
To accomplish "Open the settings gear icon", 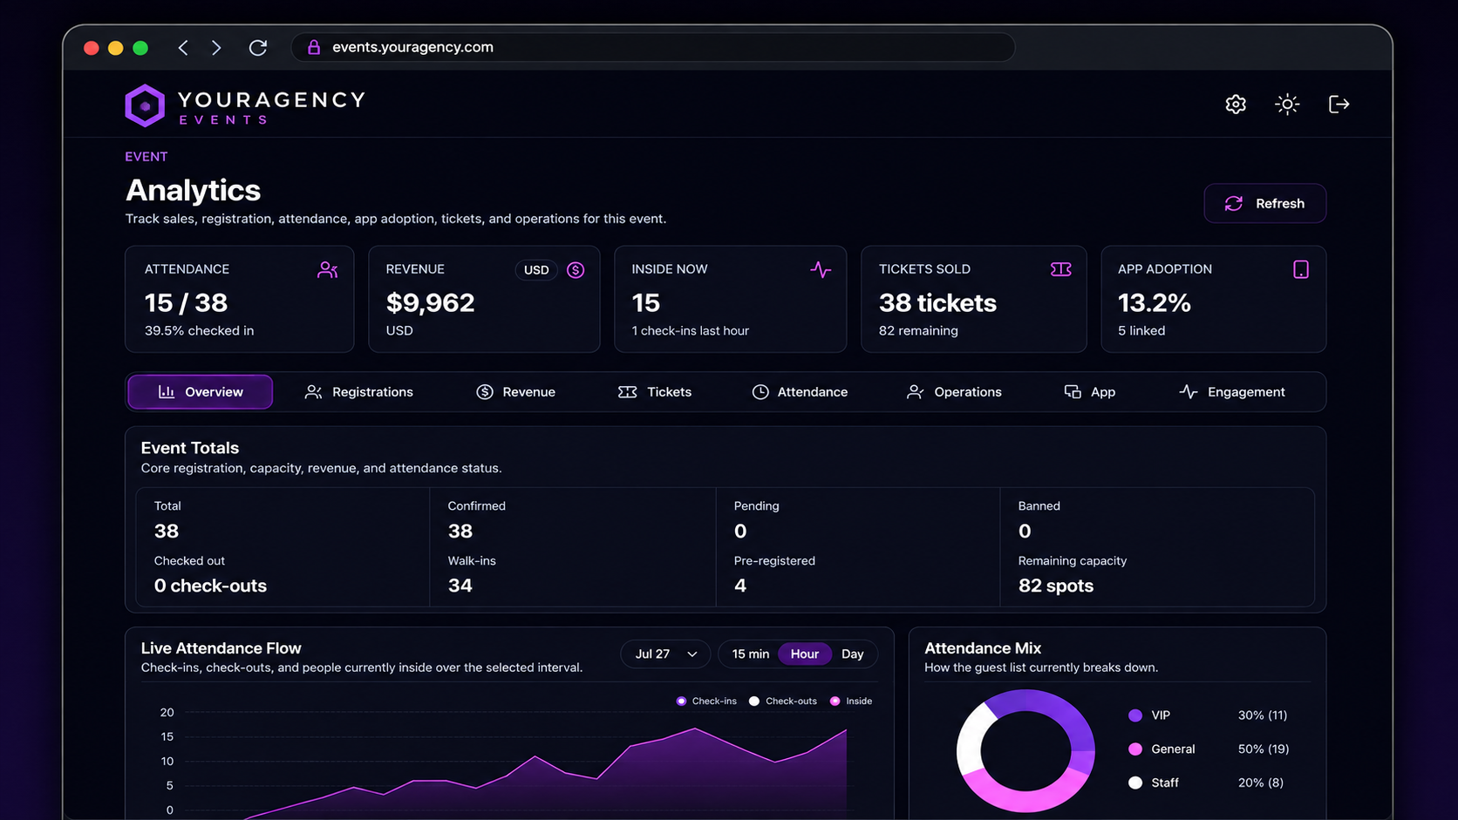I will tap(1236, 105).
